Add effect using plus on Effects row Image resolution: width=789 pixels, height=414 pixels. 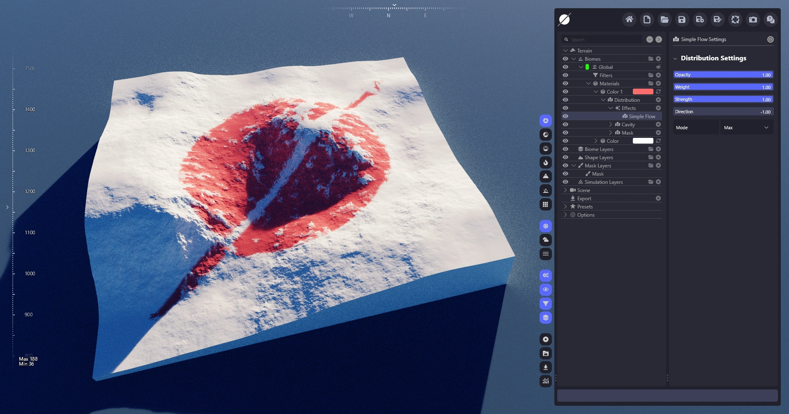pyautogui.click(x=658, y=108)
